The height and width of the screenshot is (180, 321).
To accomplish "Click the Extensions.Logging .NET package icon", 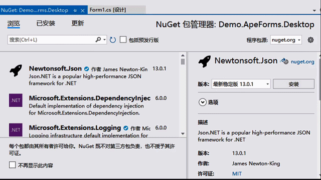I will click(x=16, y=130).
